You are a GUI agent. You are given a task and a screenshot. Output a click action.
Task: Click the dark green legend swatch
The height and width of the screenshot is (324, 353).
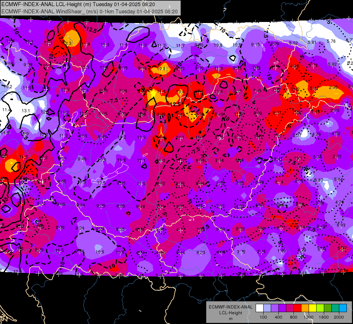pos(328,308)
